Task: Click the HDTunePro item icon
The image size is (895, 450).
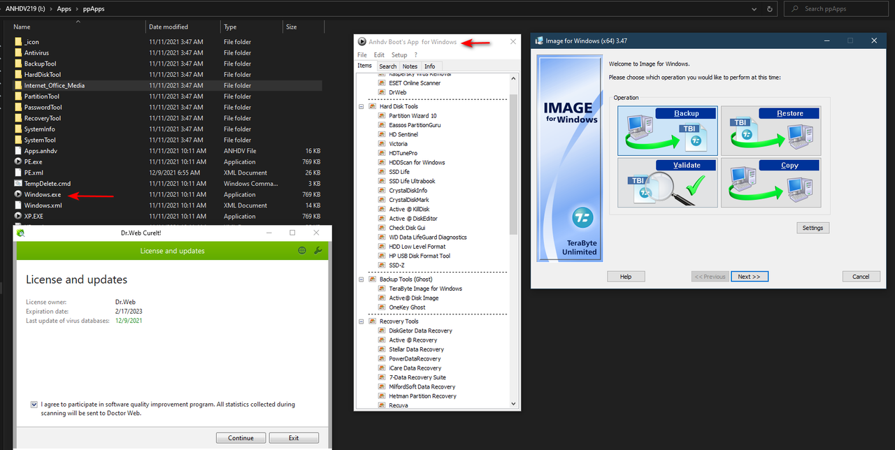Action: click(382, 153)
